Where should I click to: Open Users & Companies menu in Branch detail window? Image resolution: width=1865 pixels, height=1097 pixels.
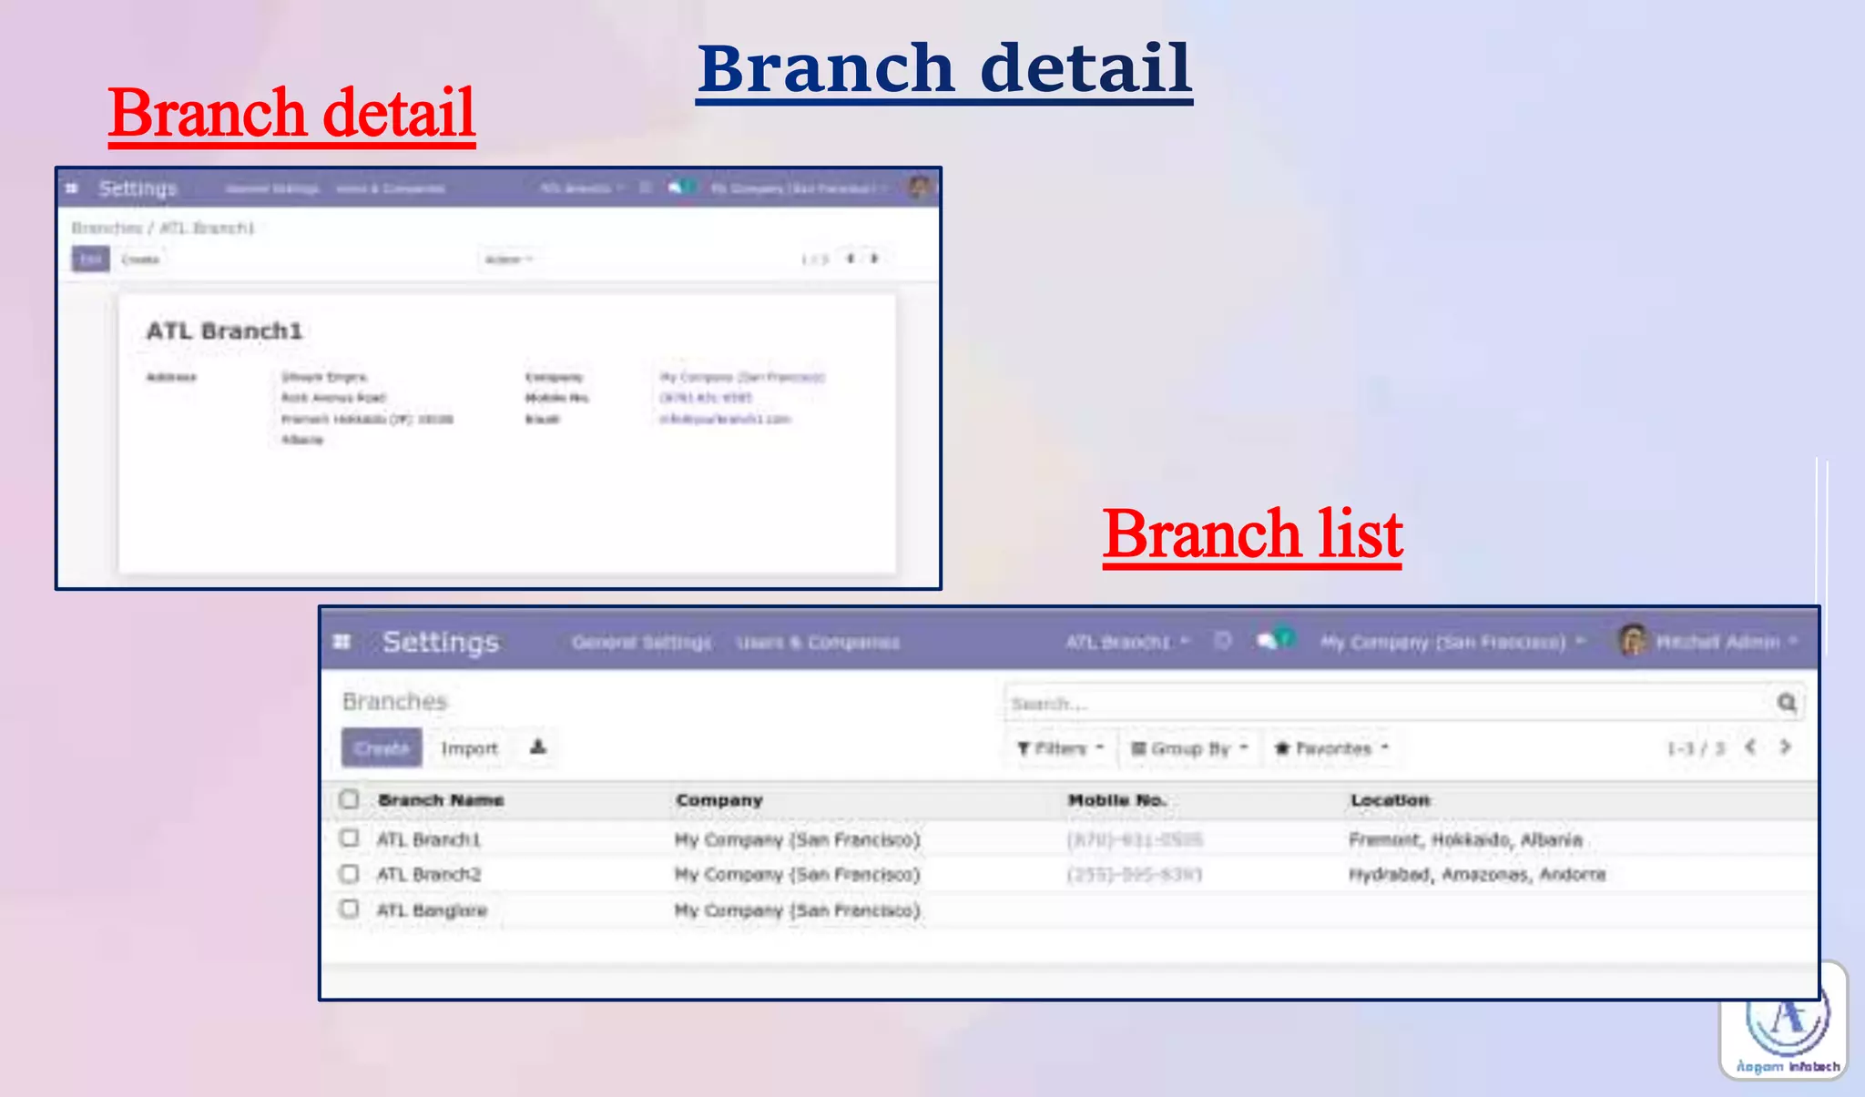click(391, 188)
